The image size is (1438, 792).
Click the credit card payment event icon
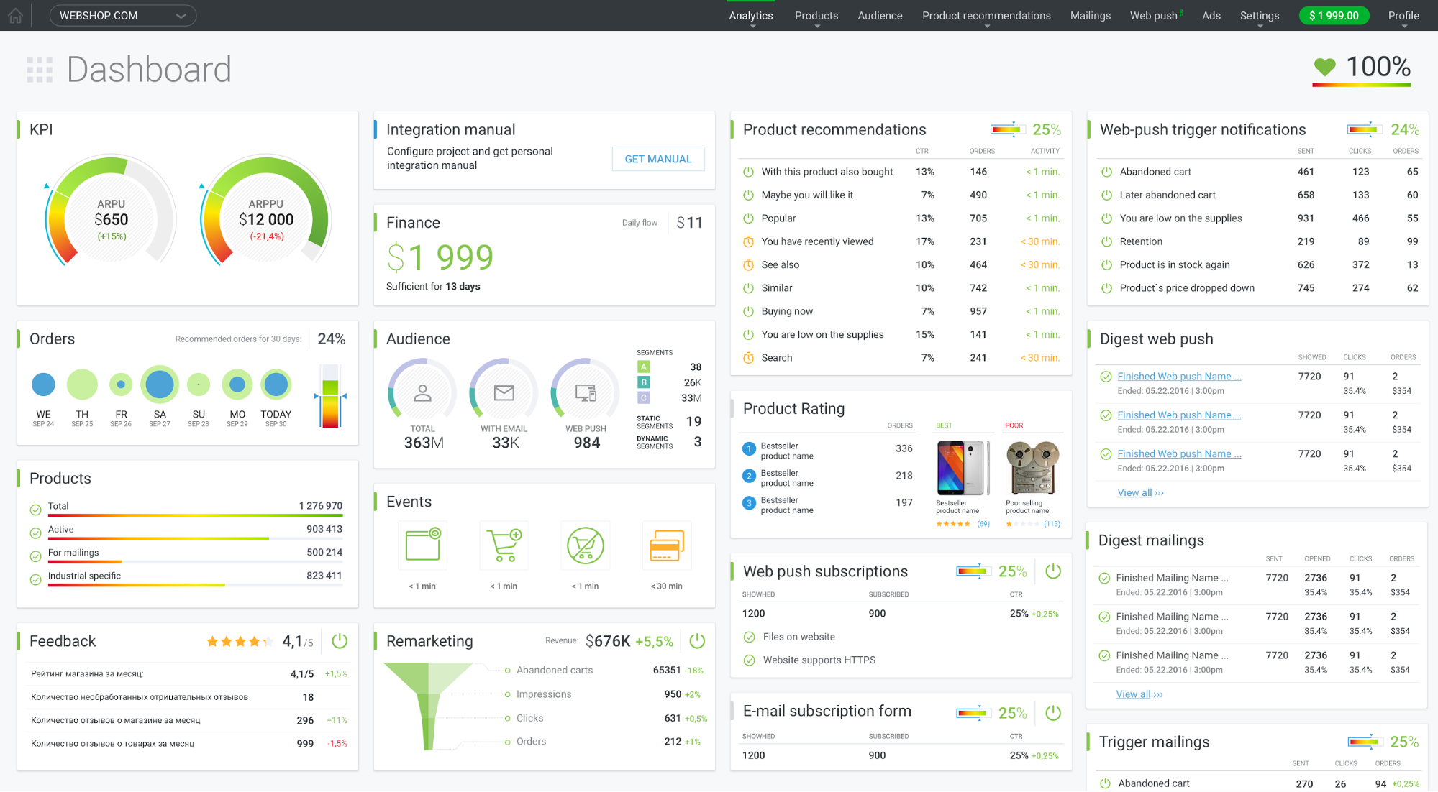point(666,545)
